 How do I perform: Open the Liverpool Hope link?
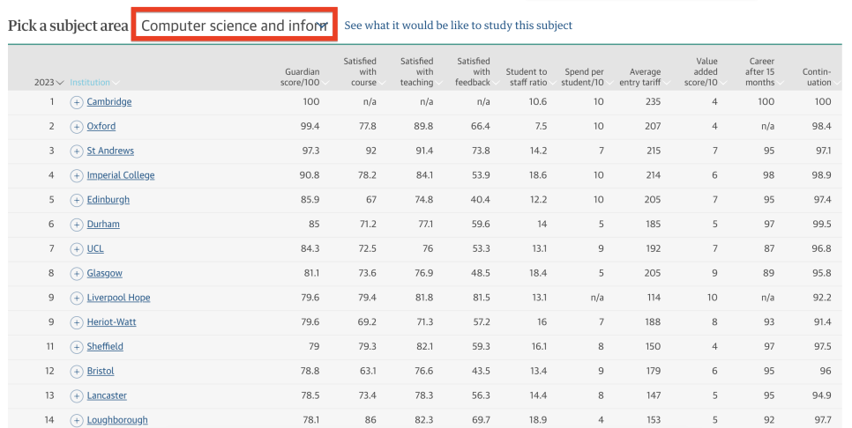pos(118,298)
